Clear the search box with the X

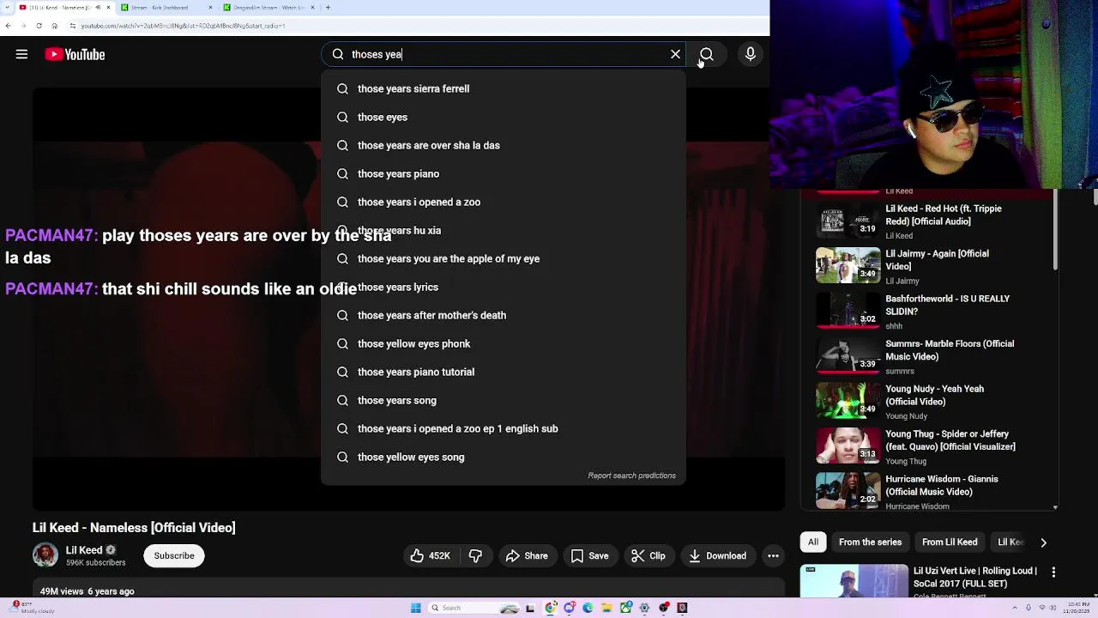point(675,54)
